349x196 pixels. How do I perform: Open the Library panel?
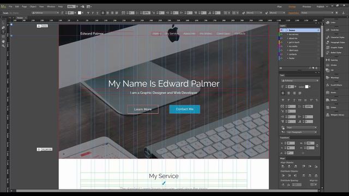point(332,100)
